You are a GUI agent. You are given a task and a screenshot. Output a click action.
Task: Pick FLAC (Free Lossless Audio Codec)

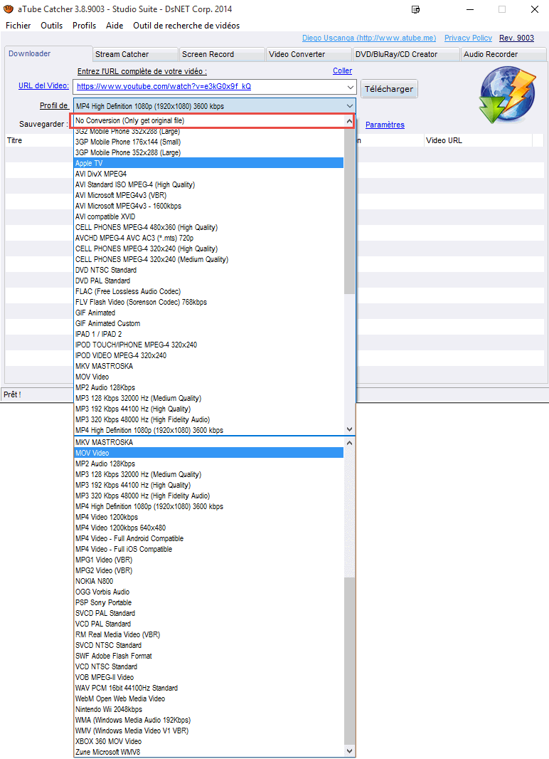209,291
